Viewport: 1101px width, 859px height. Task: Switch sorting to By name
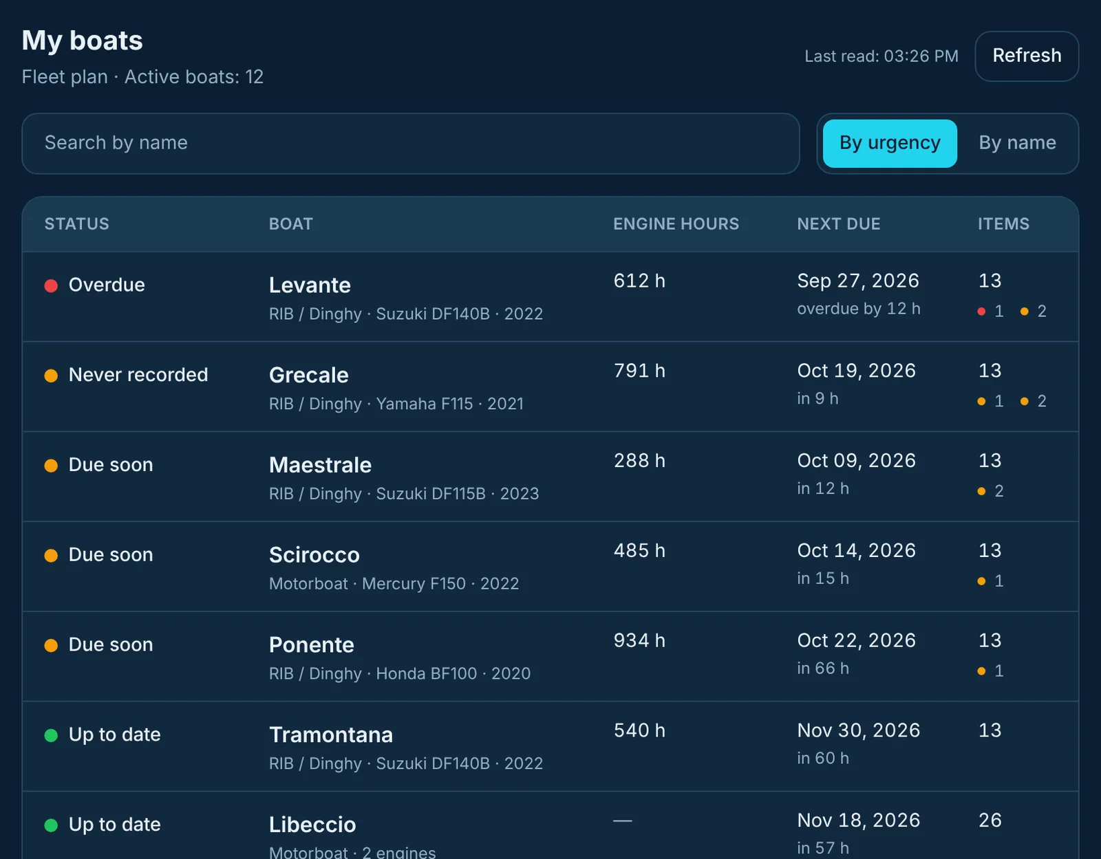1017,143
